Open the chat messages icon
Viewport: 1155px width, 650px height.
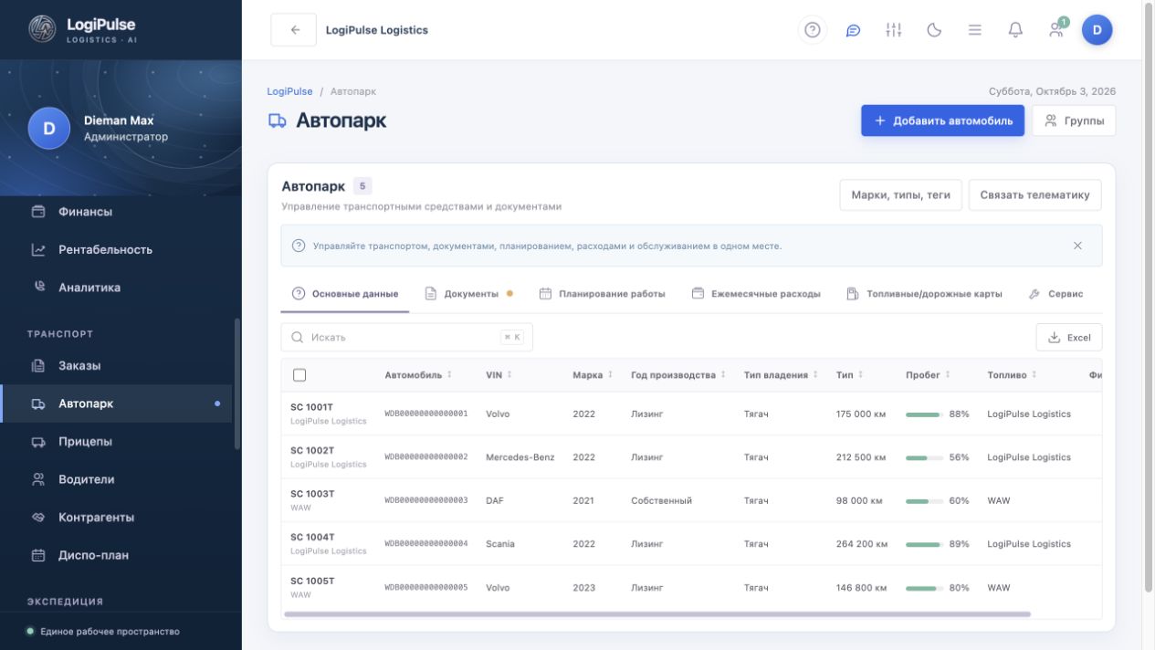point(853,30)
